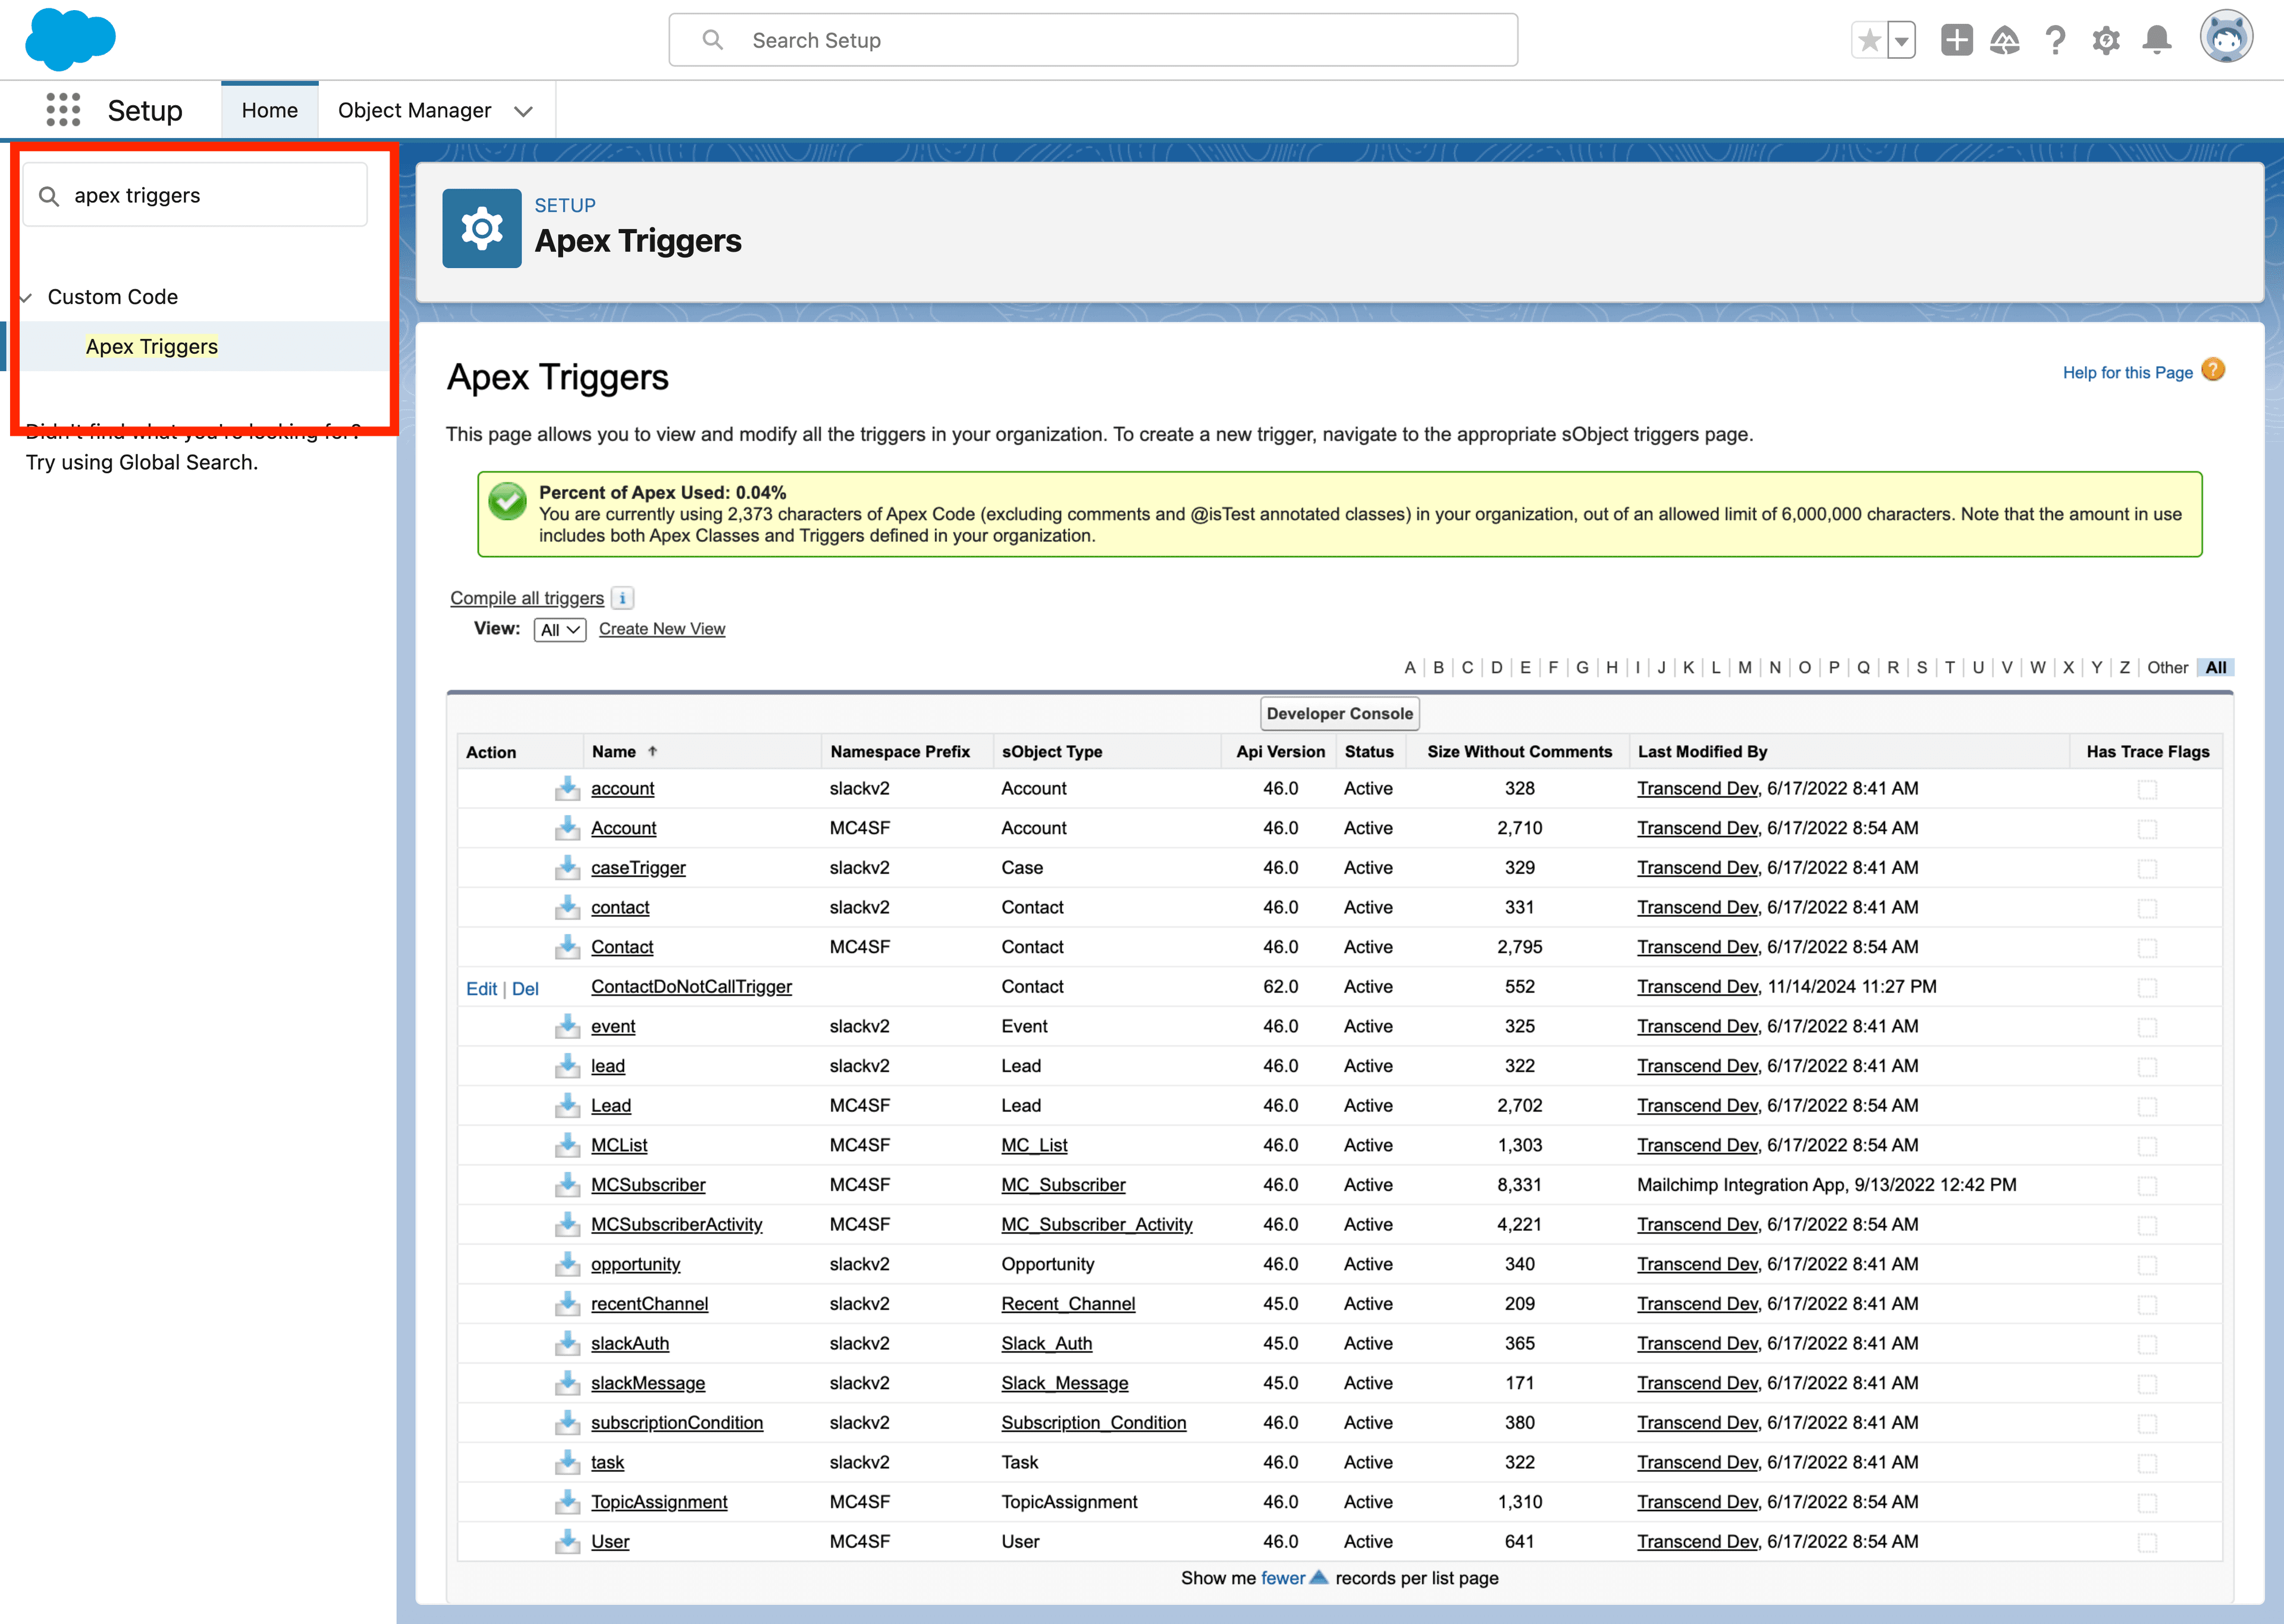
Task: Toggle trace flag checkbox for MCSubscriber row
Action: tap(2147, 1185)
